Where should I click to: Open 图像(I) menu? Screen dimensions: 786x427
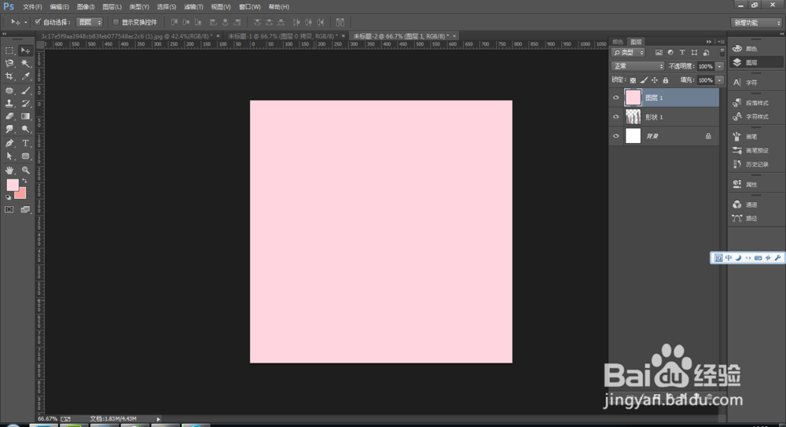click(86, 7)
